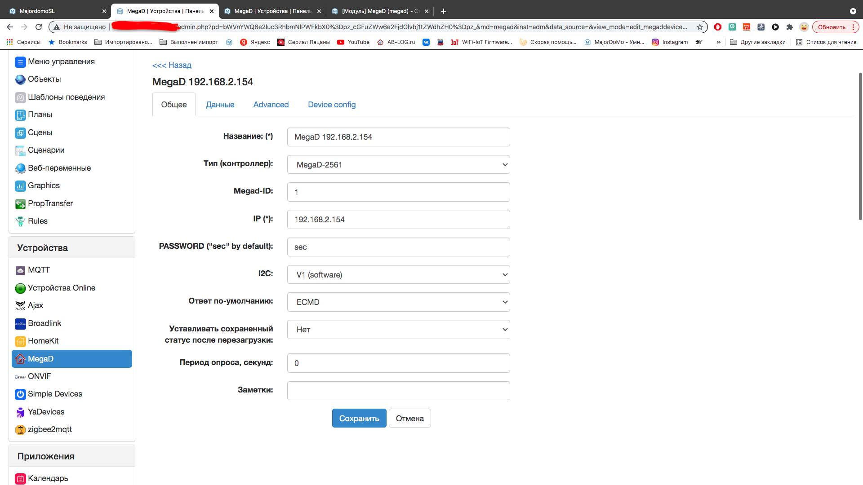This screenshot has height=485, width=863.
Task: Bookmark this page with star icon
Action: [700, 27]
